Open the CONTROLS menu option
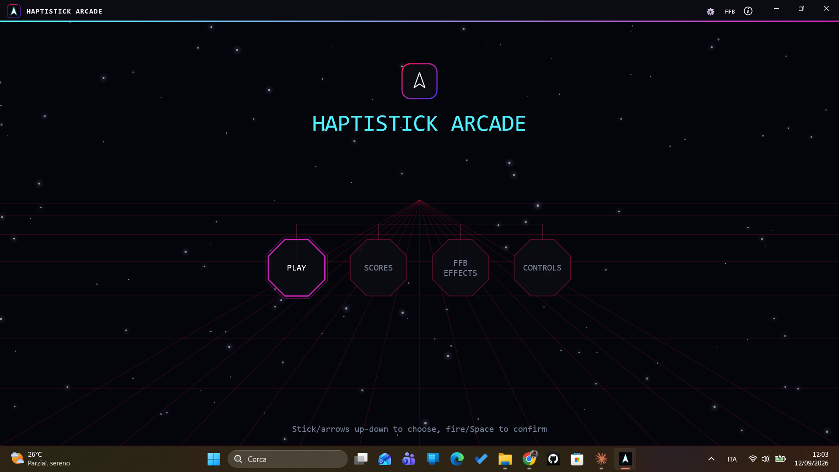 pyautogui.click(x=542, y=268)
